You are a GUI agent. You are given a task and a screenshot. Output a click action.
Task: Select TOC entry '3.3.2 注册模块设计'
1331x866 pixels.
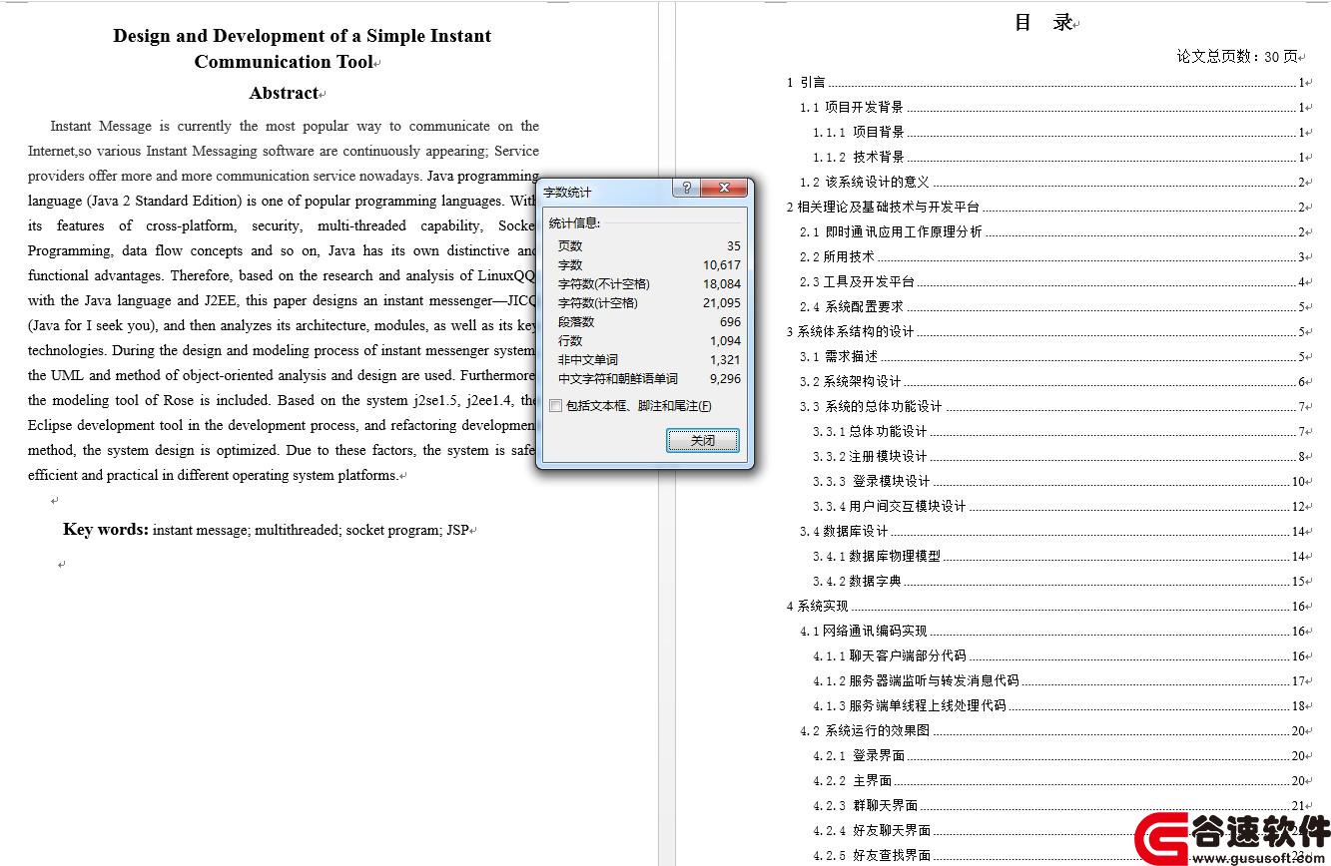pos(1058,456)
